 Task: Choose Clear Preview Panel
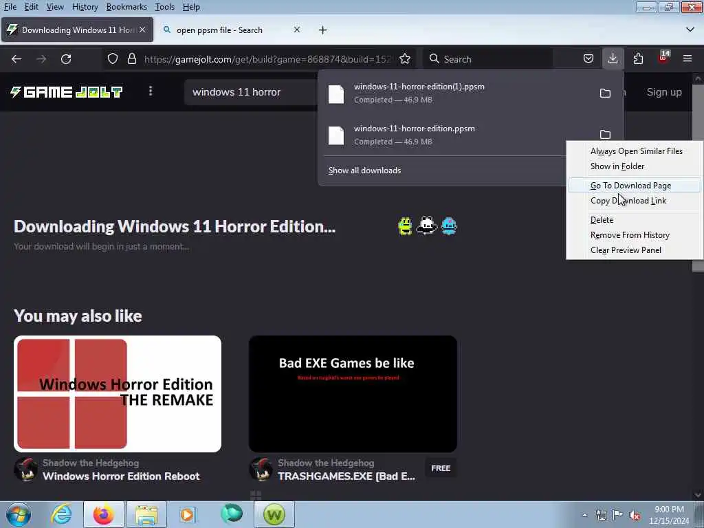635,250
